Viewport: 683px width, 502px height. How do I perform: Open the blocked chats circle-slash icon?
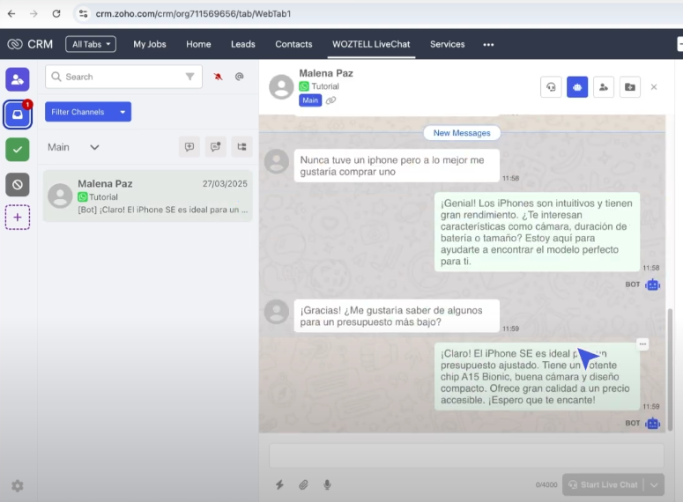tap(18, 185)
